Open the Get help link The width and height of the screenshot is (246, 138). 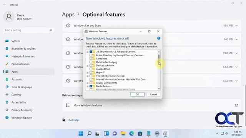pyautogui.click(x=73, y=120)
